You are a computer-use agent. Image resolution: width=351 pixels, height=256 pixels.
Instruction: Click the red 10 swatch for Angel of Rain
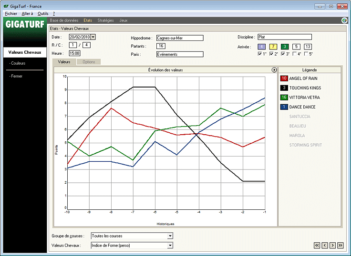coord(284,78)
